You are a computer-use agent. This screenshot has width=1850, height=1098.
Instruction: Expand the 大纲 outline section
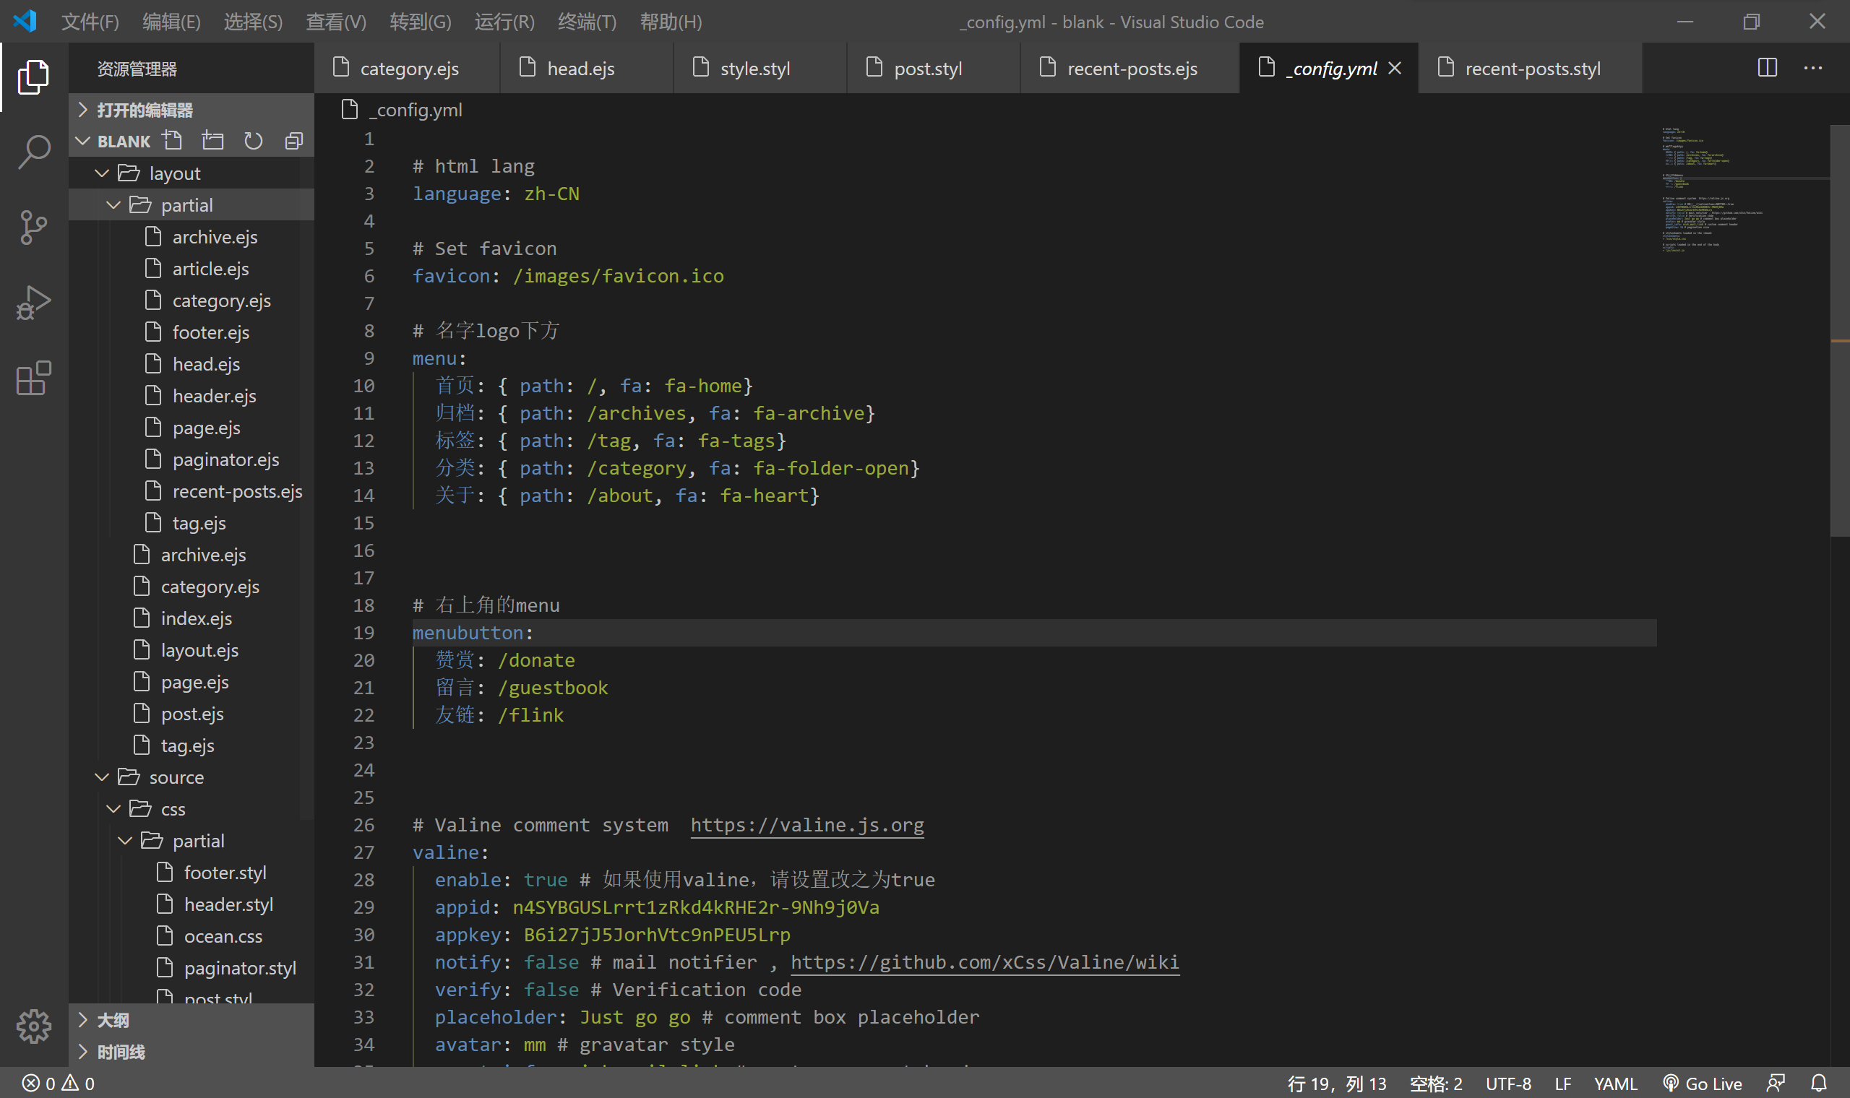pyautogui.click(x=113, y=1020)
